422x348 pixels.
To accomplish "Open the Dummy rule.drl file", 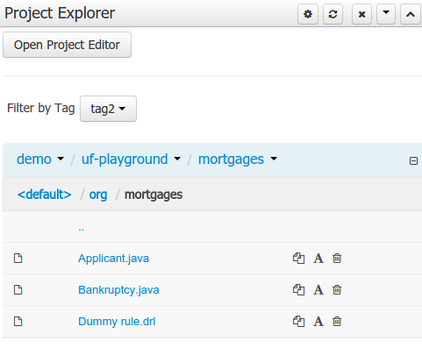I will click(117, 322).
